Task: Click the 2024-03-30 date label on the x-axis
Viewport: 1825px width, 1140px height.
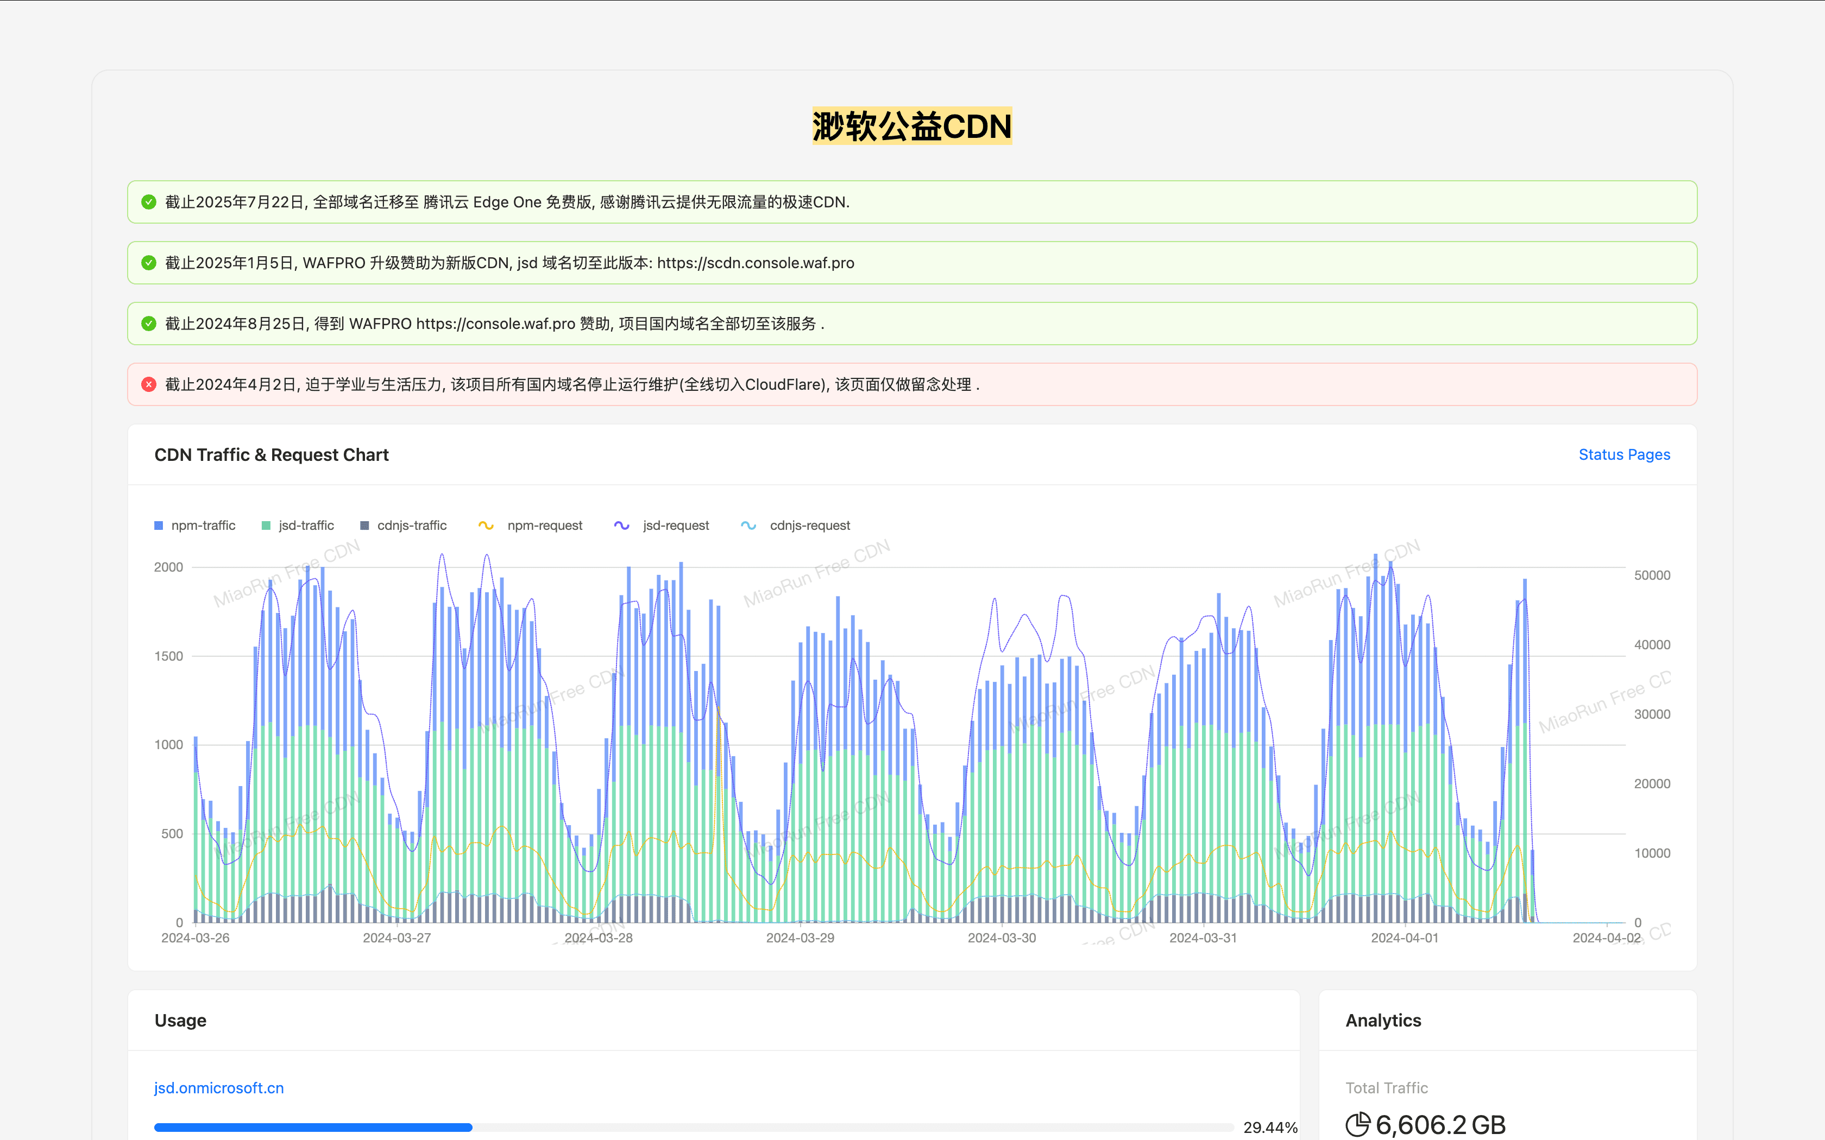Action: (x=1002, y=938)
